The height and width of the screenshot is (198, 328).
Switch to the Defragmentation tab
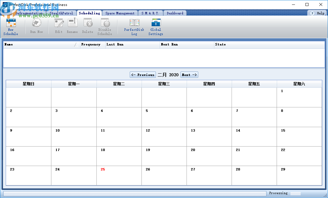pos(29,13)
